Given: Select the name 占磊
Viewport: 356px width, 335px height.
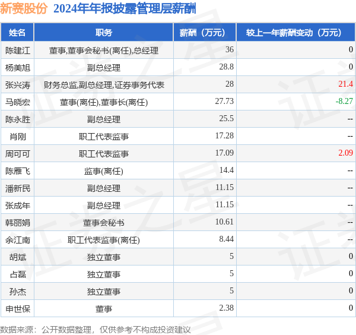Looking at the screenshot, I should point(18,274).
